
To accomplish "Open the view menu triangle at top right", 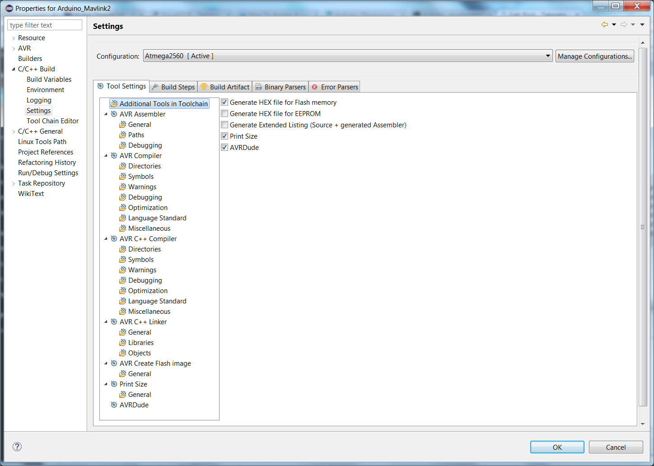I will pyautogui.click(x=642, y=25).
